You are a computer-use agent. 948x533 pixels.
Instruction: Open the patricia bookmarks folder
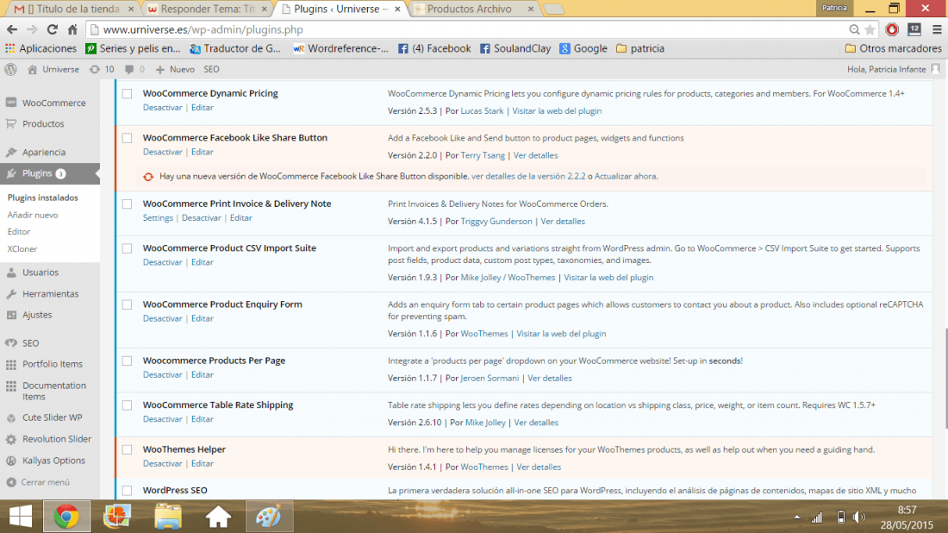[639, 48]
